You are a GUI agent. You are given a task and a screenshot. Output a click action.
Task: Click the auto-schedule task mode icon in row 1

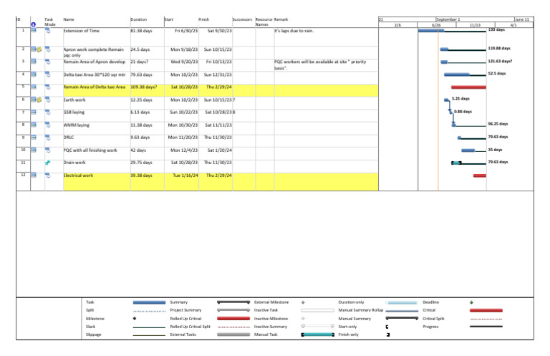[x=48, y=31]
